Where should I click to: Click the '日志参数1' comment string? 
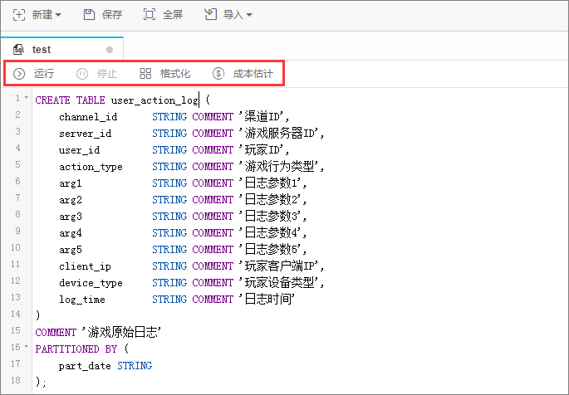click(x=270, y=183)
